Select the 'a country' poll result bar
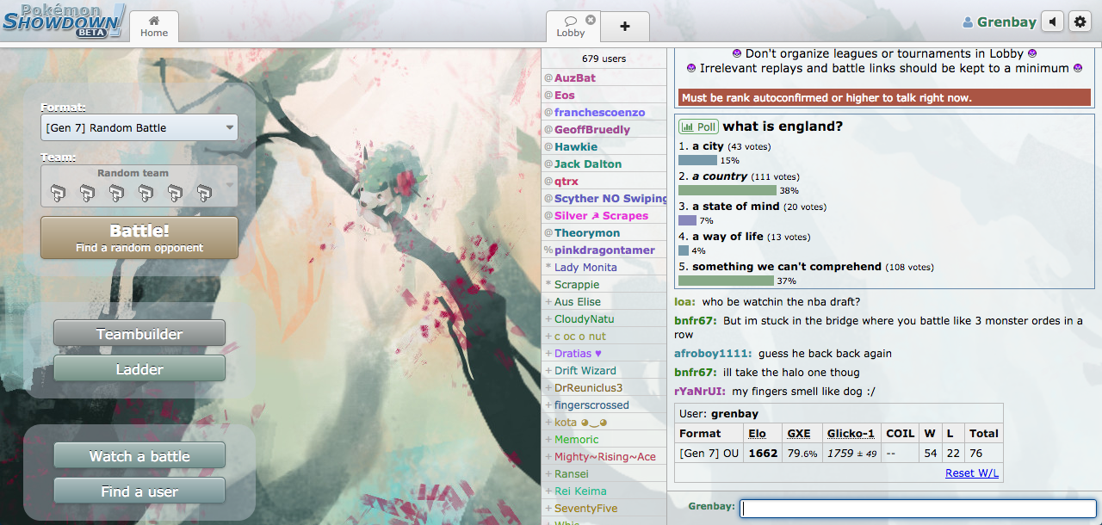The height and width of the screenshot is (525, 1102). pyautogui.click(x=727, y=190)
